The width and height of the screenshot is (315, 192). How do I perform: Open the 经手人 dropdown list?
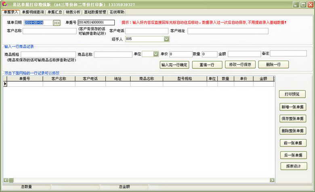[166, 39]
